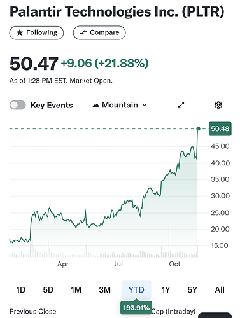Expand chart to fullscreen with arrows icon
The height and width of the screenshot is (318, 240).
point(181,105)
